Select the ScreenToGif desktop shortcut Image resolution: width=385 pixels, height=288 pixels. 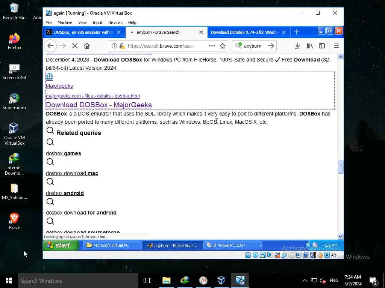click(x=14, y=72)
